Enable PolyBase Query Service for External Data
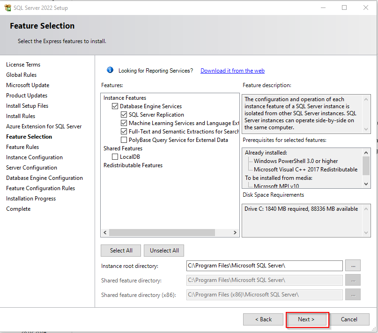The height and width of the screenshot is (333, 378). pyautogui.click(x=124, y=140)
